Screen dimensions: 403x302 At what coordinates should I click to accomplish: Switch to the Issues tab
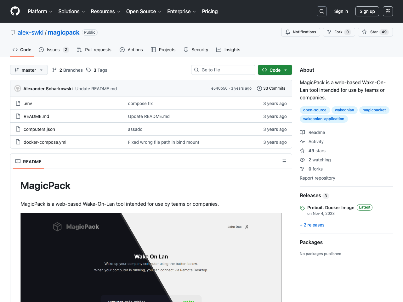[53, 50]
